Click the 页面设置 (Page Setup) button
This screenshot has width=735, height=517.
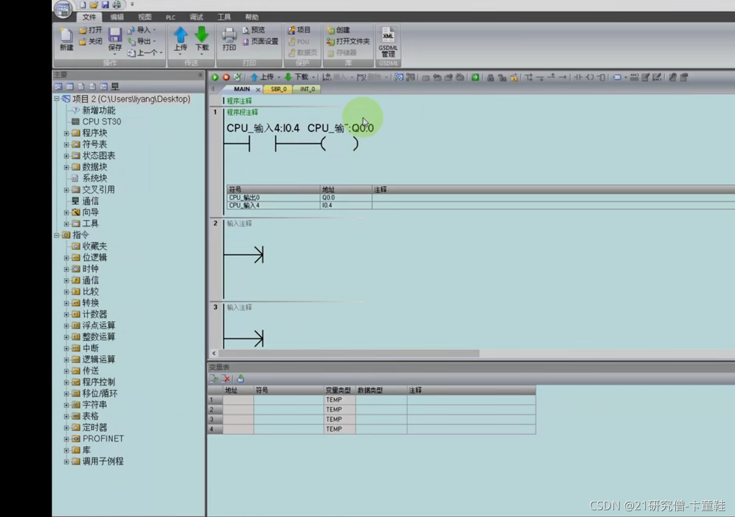click(x=261, y=41)
